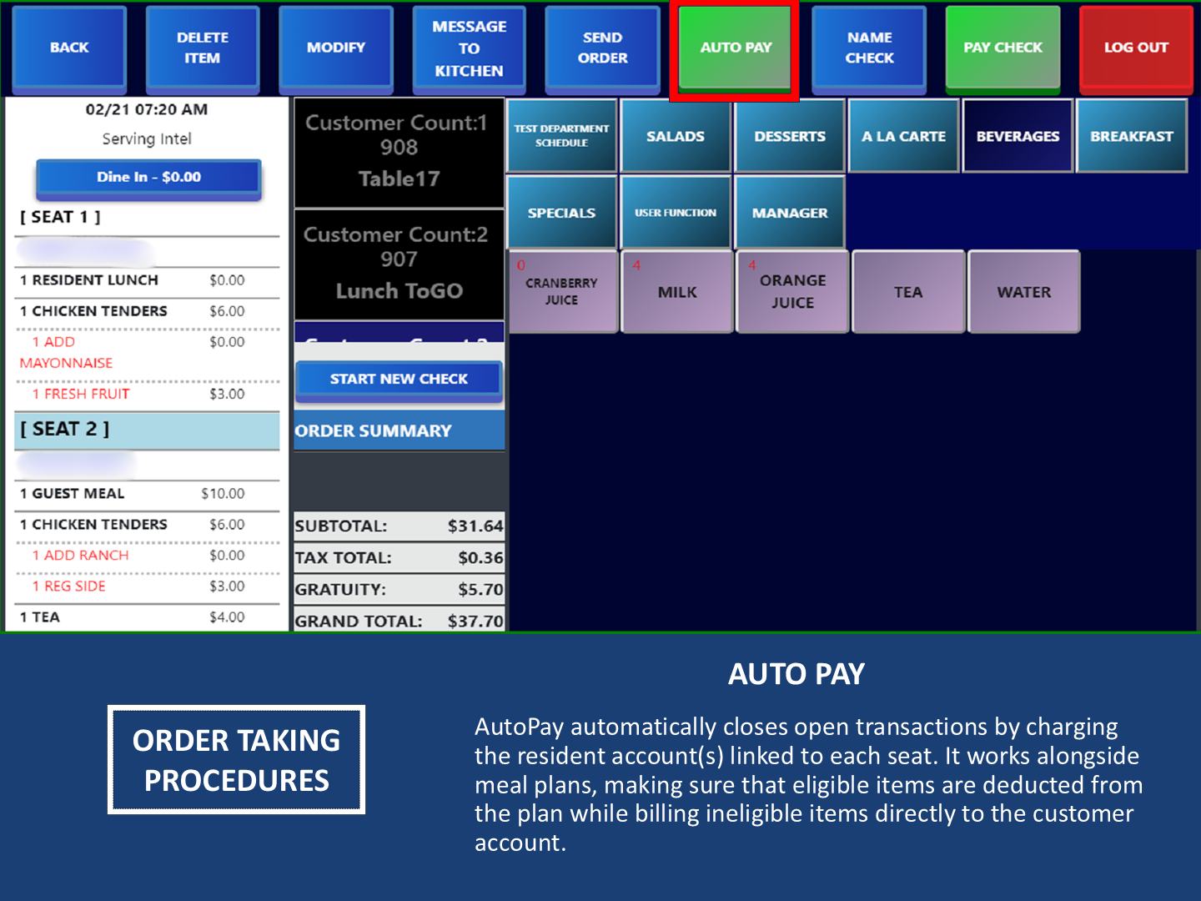This screenshot has width=1201, height=901.
Task: Log out using the red button
Action: [x=1136, y=48]
